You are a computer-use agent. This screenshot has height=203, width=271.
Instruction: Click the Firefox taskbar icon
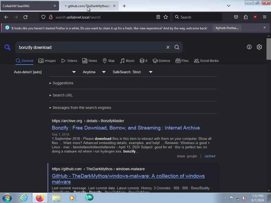tap(40, 198)
